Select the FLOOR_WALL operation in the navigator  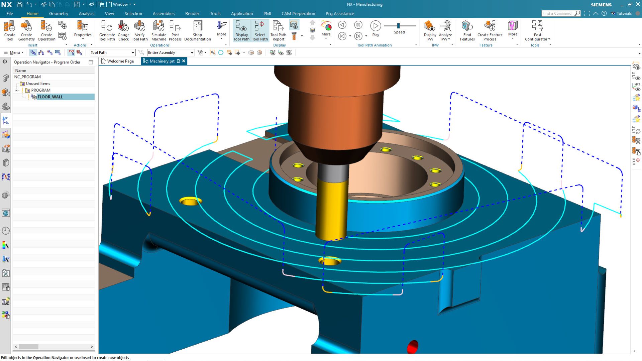click(50, 97)
